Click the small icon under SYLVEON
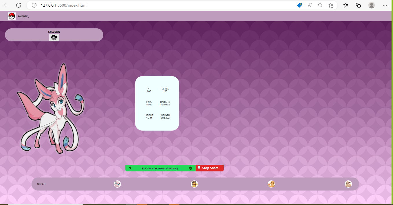 click(x=54, y=37)
